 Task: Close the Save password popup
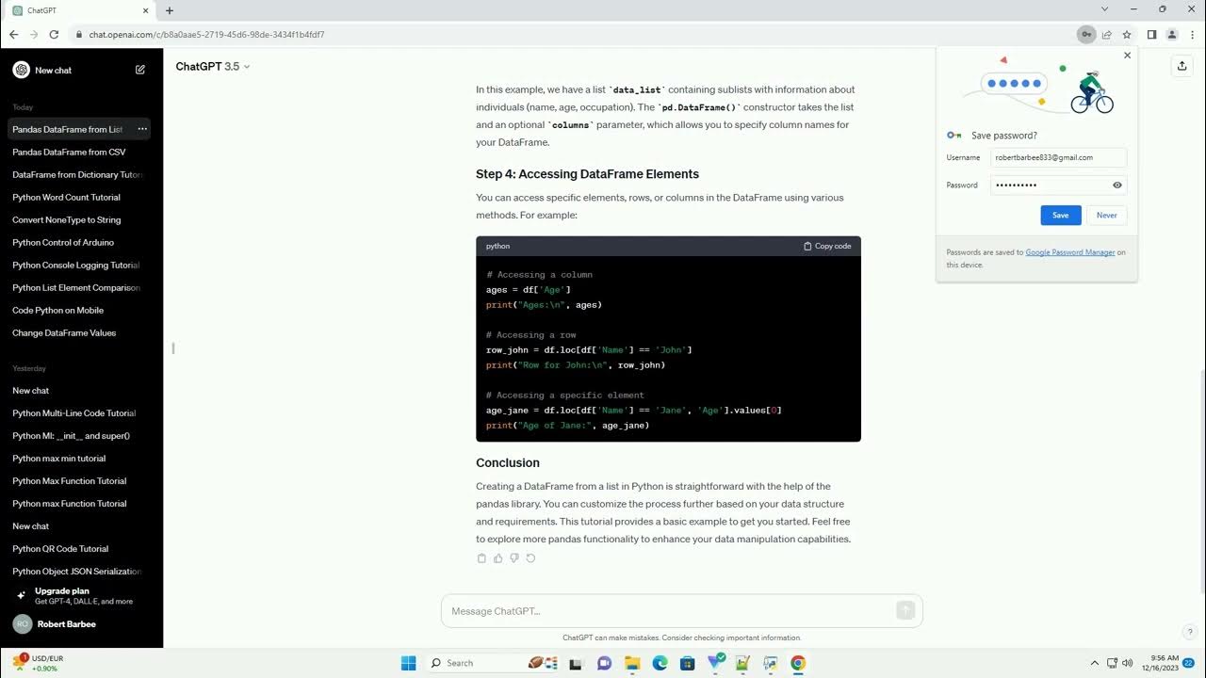click(x=1127, y=56)
